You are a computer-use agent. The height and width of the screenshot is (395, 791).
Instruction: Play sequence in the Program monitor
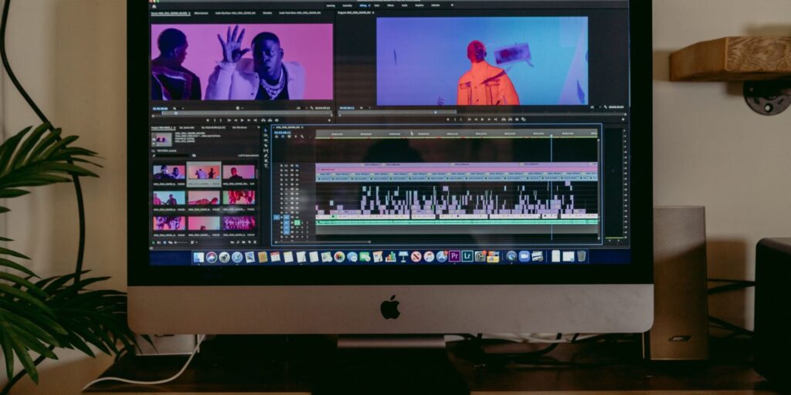[x=483, y=120]
